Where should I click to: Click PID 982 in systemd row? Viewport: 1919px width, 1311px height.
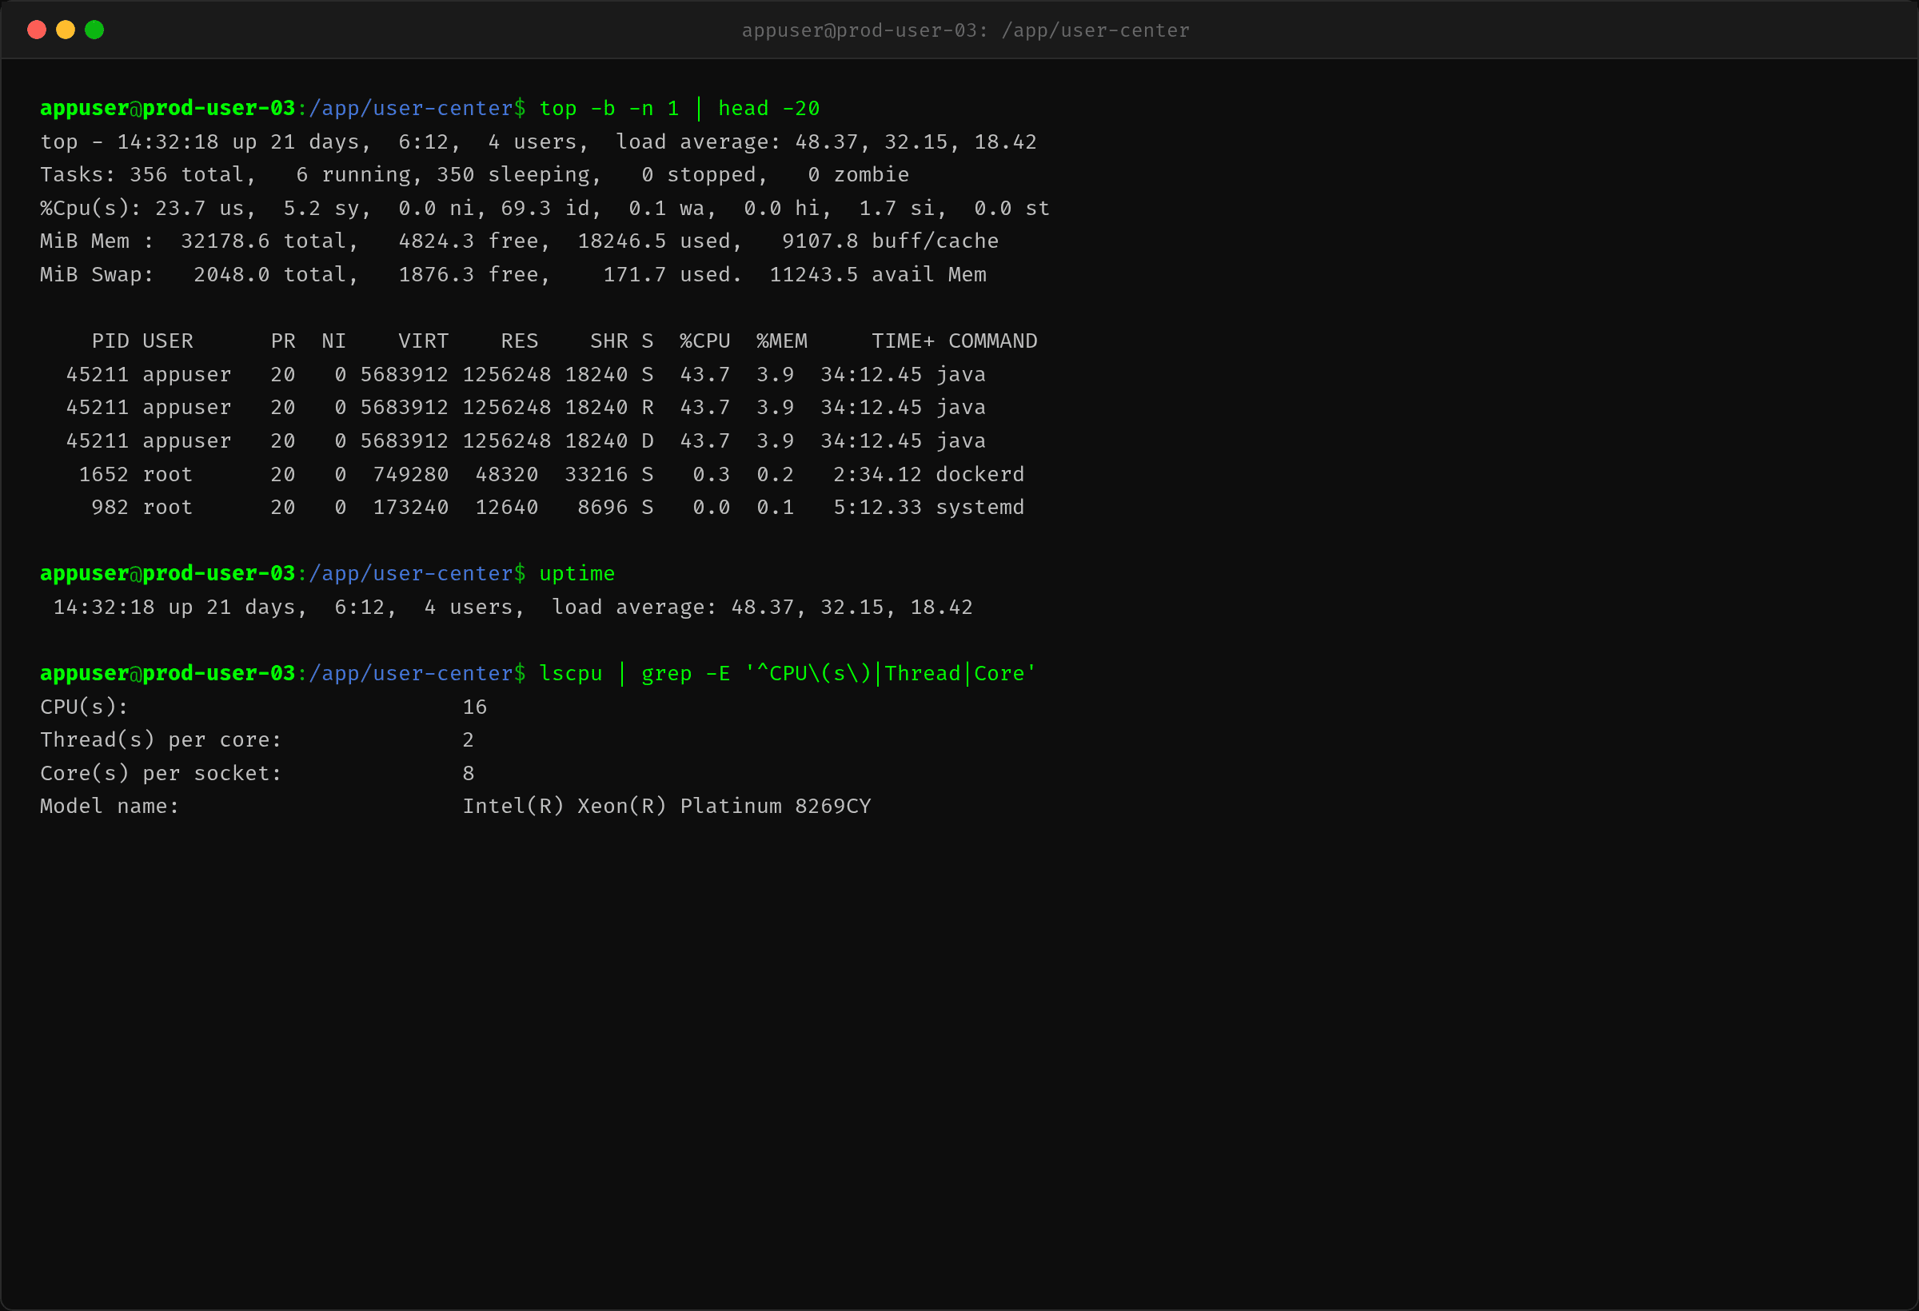tap(110, 508)
